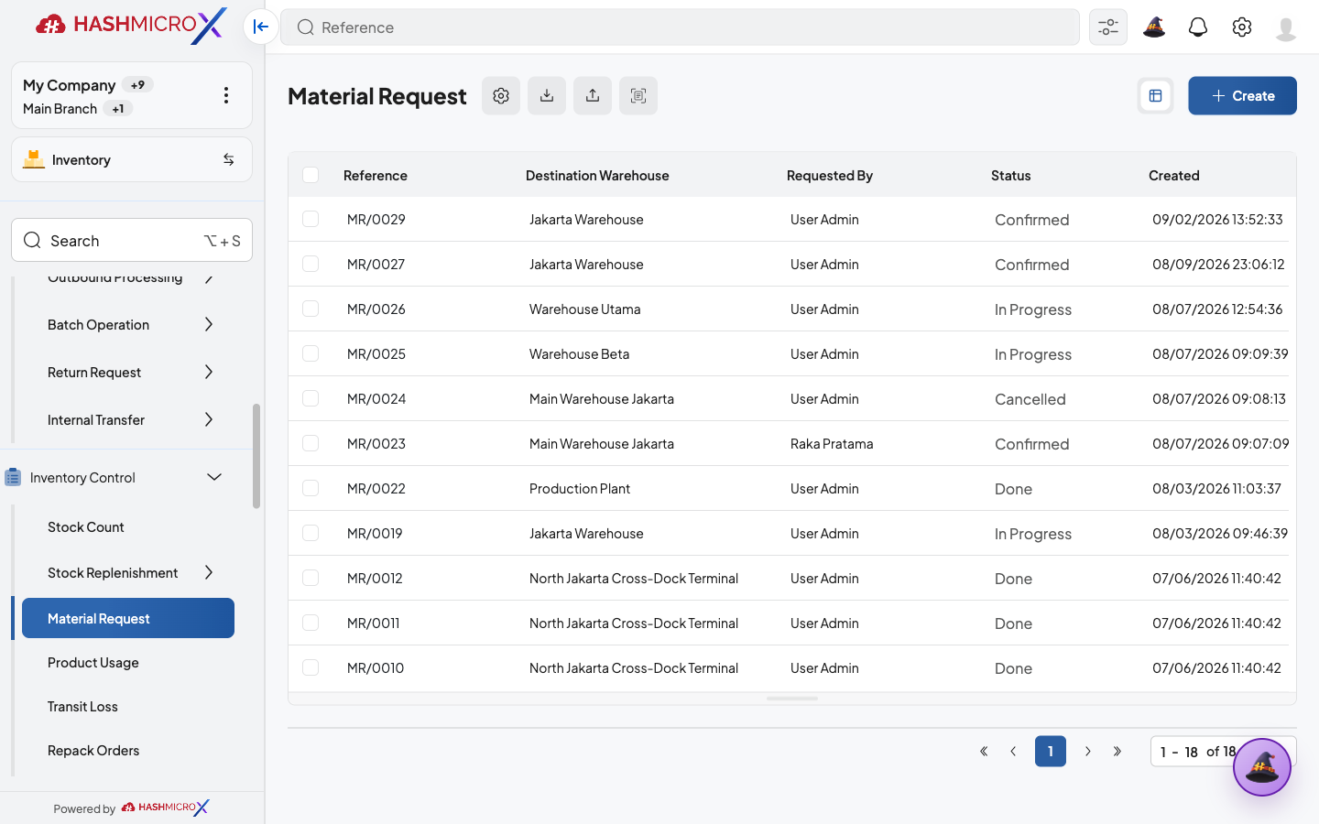Expand the Batch Operation submenu
The height and width of the screenshot is (824, 1319).
tap(209, 324)
